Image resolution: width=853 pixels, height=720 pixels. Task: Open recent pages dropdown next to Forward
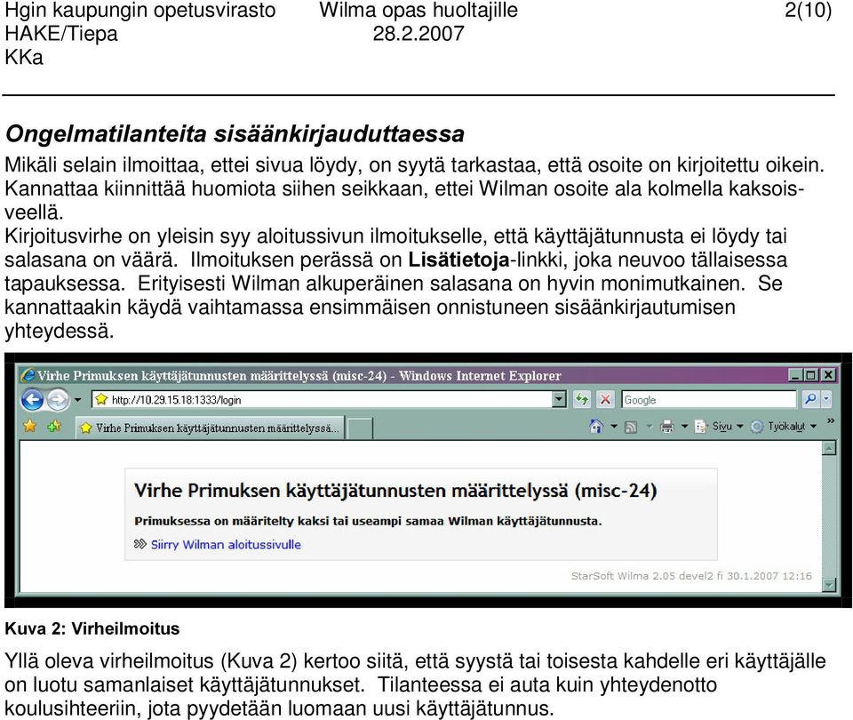click(x=78, y=400)
